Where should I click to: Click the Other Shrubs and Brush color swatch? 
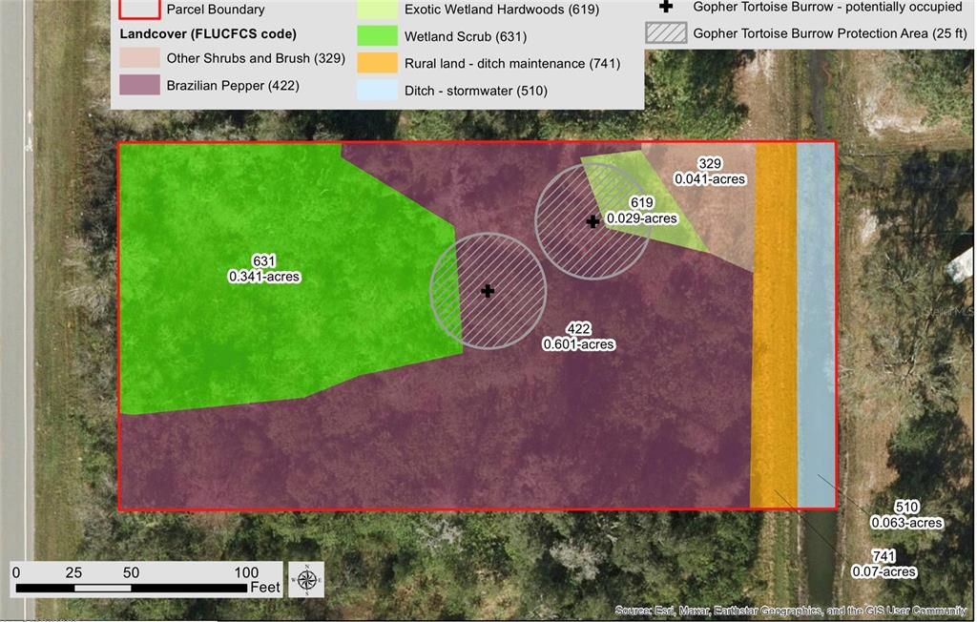click(139, 57)
